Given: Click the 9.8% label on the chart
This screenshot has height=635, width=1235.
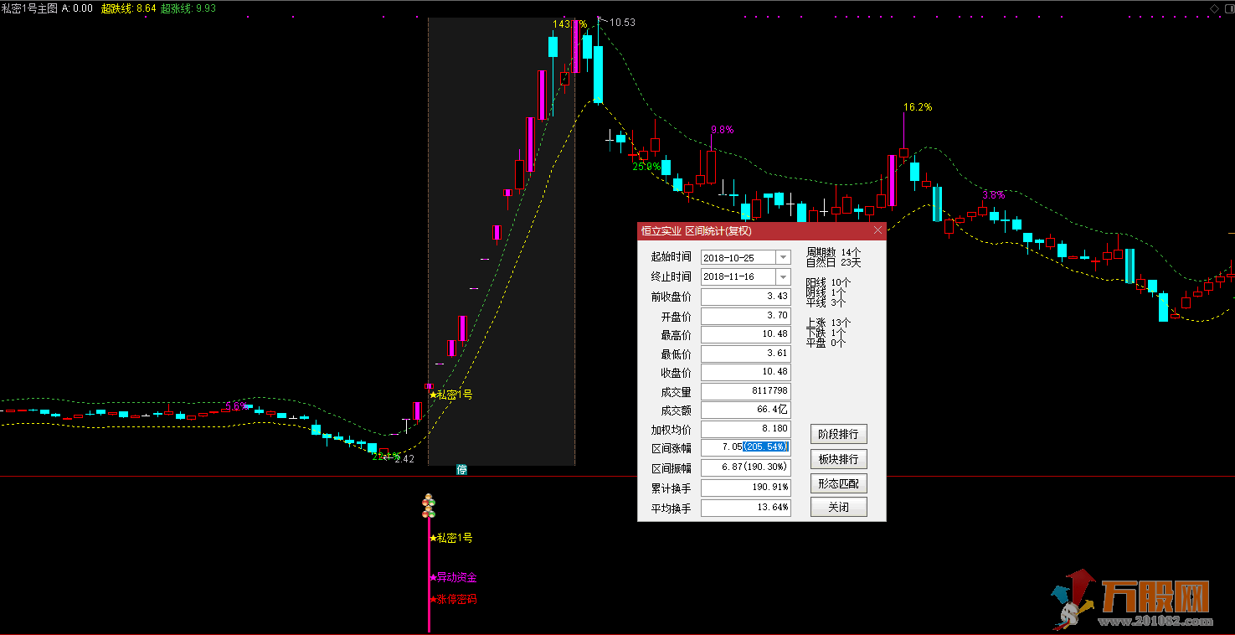Looking at the screenshot, I should (722, 130).
